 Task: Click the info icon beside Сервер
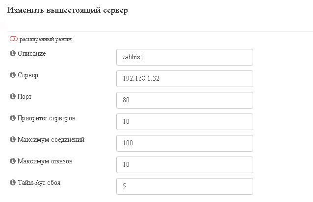coord(13,75)
